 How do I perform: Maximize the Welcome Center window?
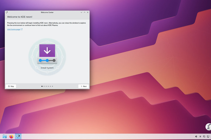(x=83, y=12)
